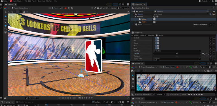Open the Tile Mode dropdown
This screenshot has height=106, width=217.
[x=178, y=51]
